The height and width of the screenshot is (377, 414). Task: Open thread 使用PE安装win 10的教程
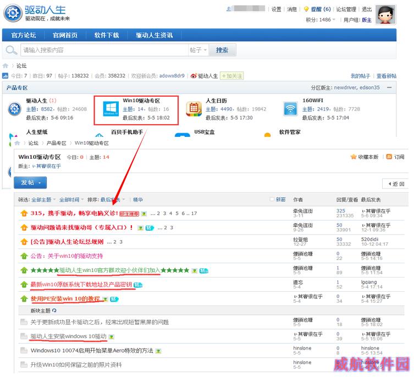click(x=65, y=298)
